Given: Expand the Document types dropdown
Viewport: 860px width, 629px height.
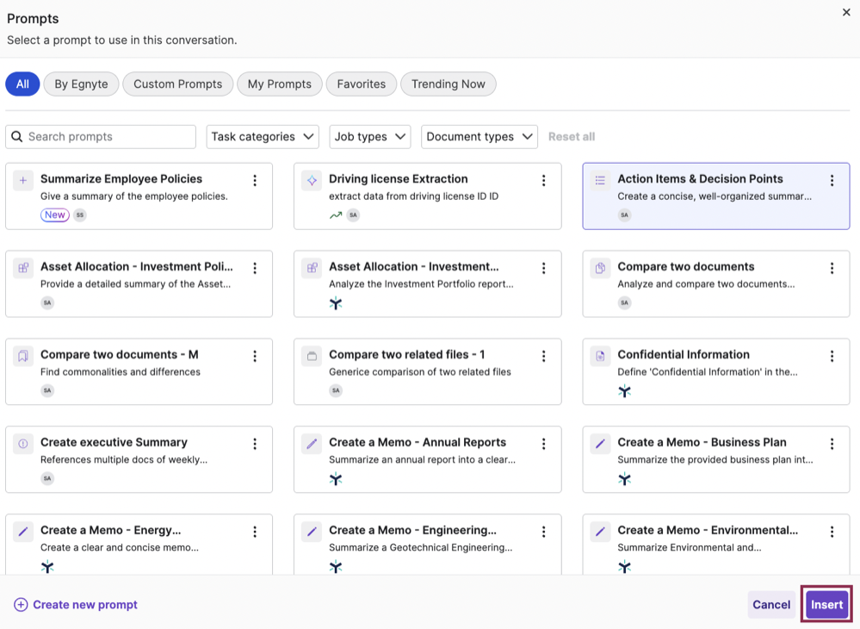Looking at the screenshot, I should pos(479,136).
